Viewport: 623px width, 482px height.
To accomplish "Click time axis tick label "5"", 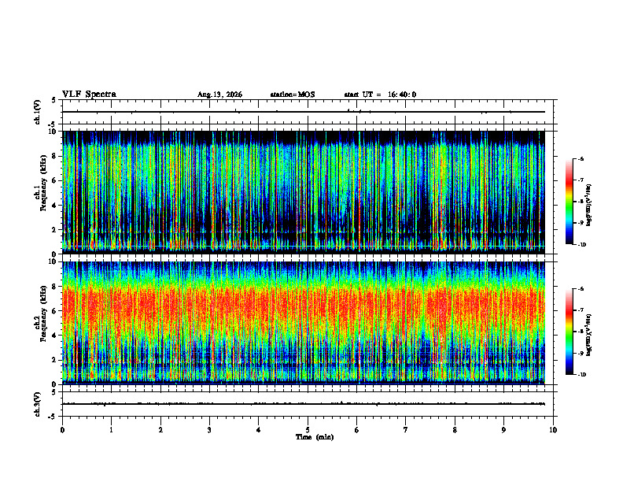I will [308, 430].
